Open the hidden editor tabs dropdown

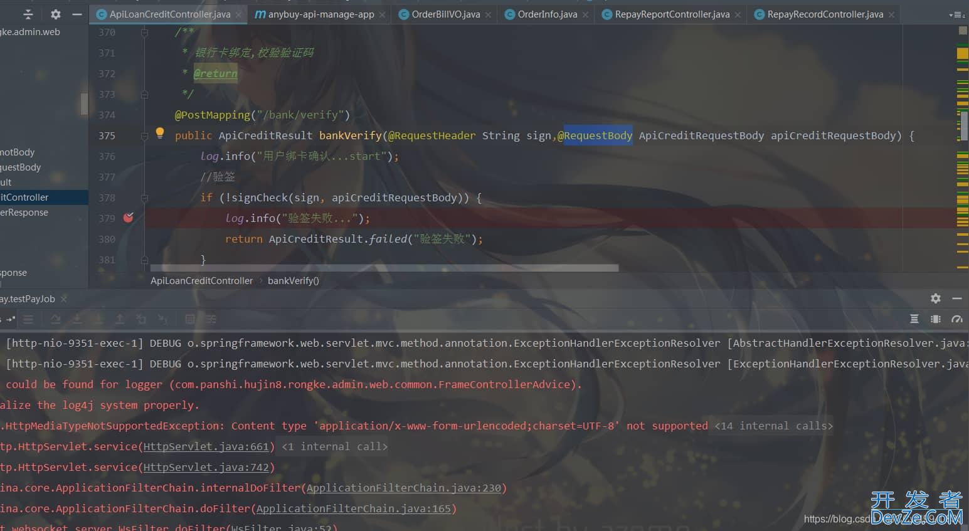[956, 14]
